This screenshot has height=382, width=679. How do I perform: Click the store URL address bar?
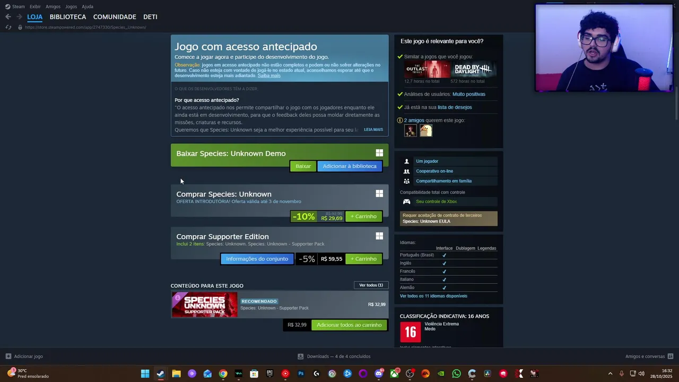(85, 27)
